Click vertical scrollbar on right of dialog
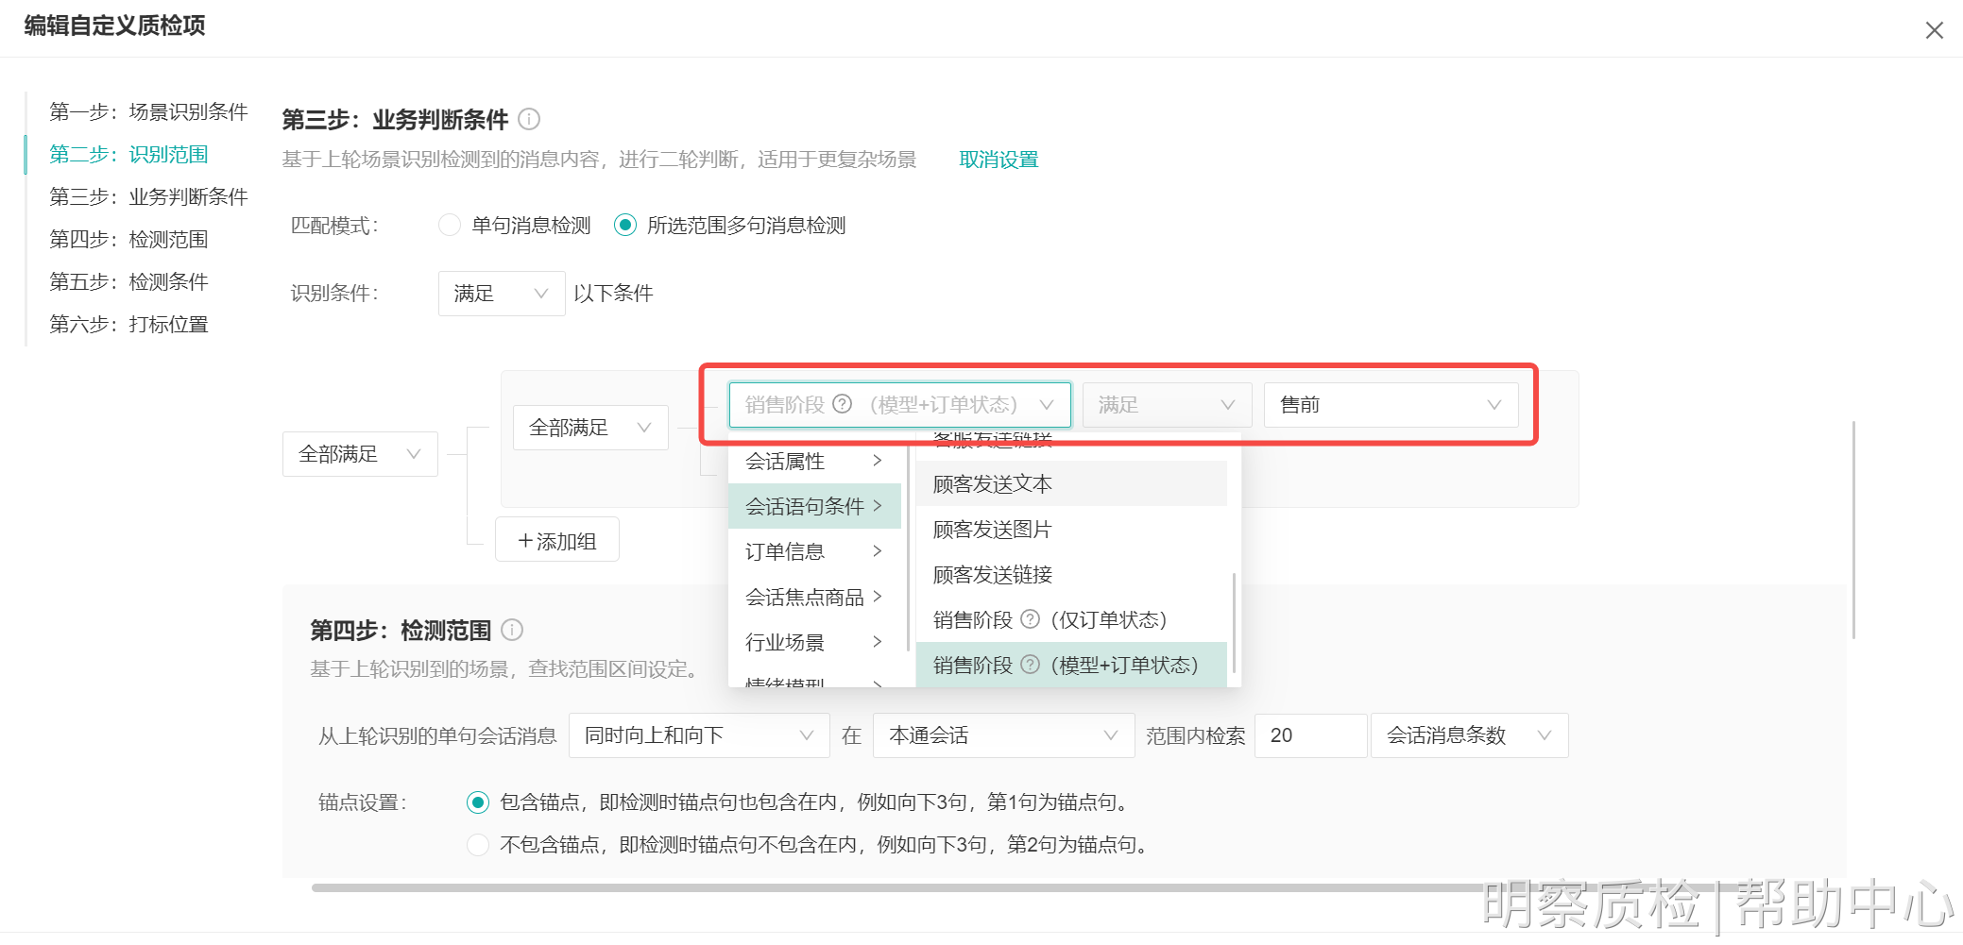Viewport: 1963px width, 945px height. click(1853, 529)
